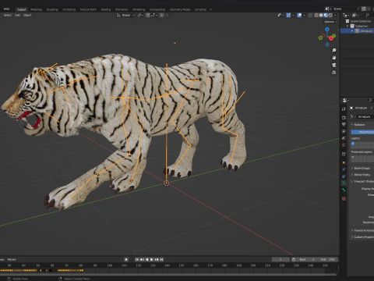The width and height of the screenshot is (374, 281).
Task: Select solid viewport shading
Action: point(321,15)
